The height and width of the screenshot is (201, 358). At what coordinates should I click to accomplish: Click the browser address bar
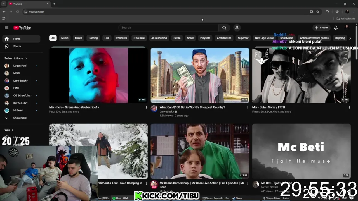(x=165, y=12)
